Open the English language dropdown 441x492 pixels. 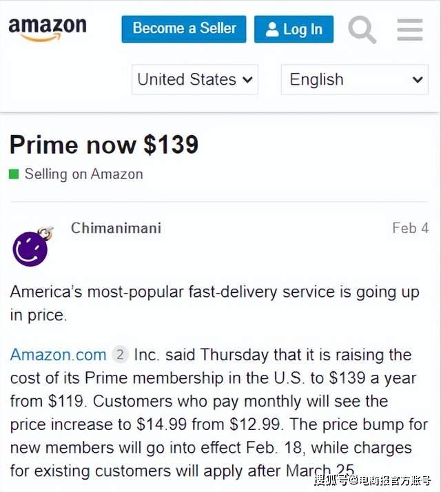355,80
